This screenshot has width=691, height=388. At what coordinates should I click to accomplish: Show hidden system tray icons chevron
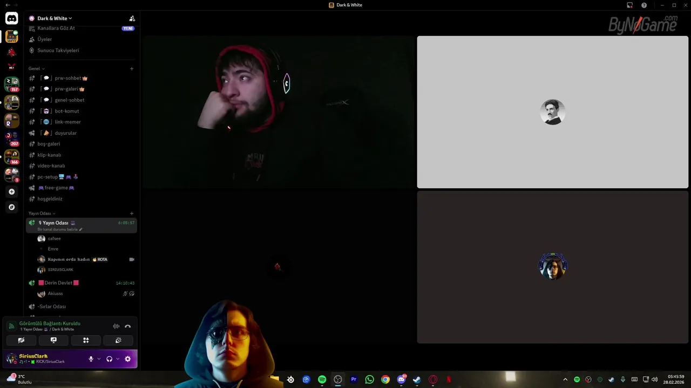pyautogui.click(x=565, y=379)
